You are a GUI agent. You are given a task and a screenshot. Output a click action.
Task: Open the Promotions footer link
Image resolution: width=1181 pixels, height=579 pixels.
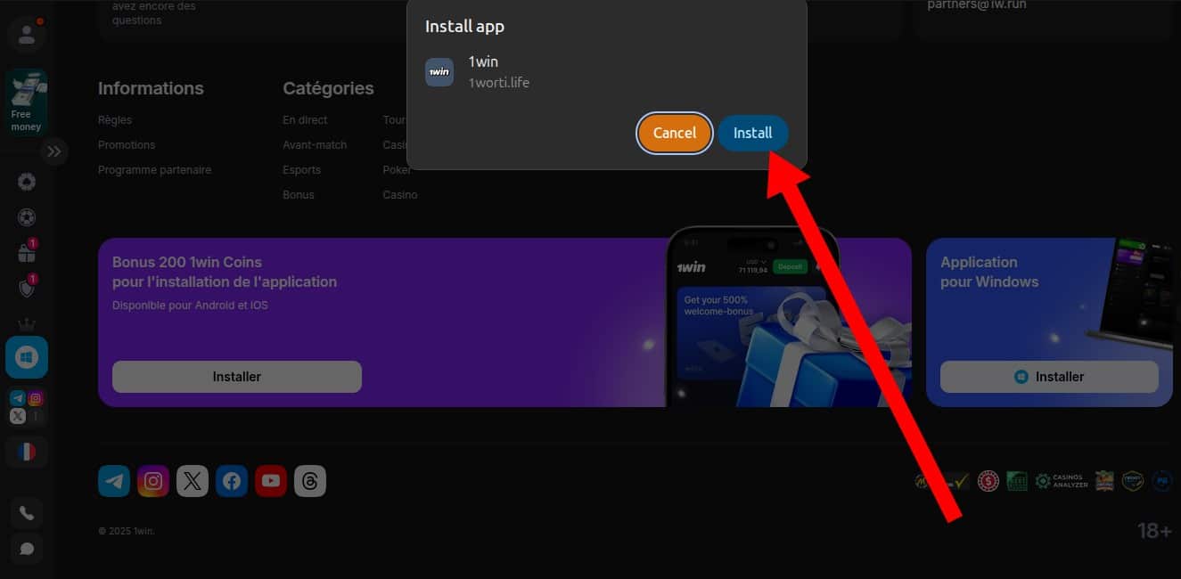coord(127,144)
